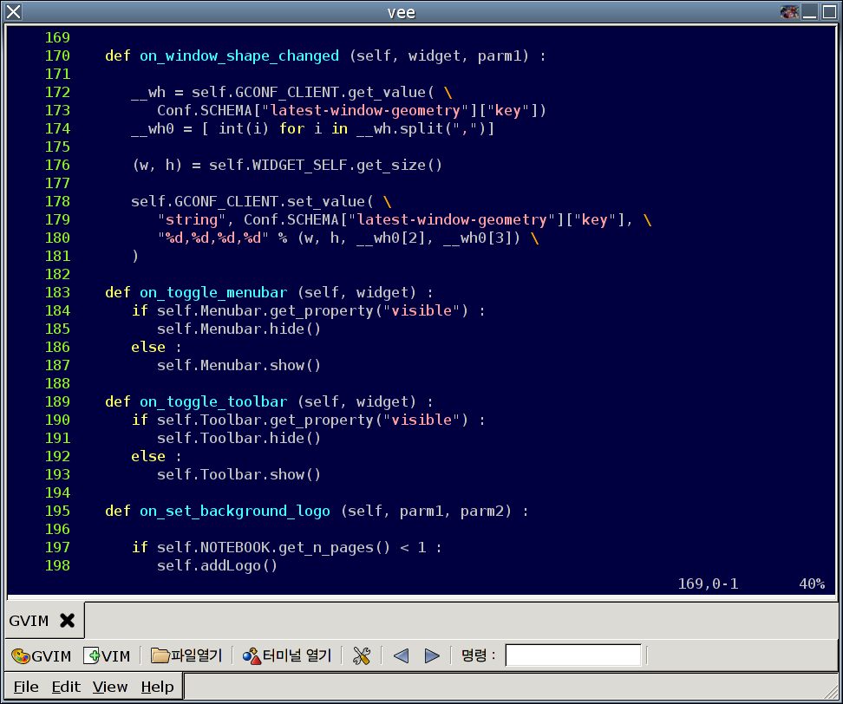Focus the 명령 command input field
The width and height of the screenshot is (843, 704).
(x=572, y=655)
